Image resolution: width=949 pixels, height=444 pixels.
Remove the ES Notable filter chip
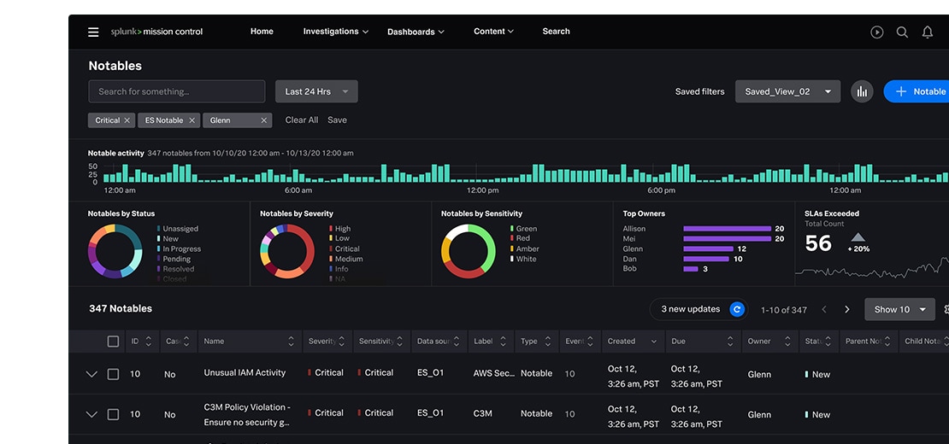(192, 120)
